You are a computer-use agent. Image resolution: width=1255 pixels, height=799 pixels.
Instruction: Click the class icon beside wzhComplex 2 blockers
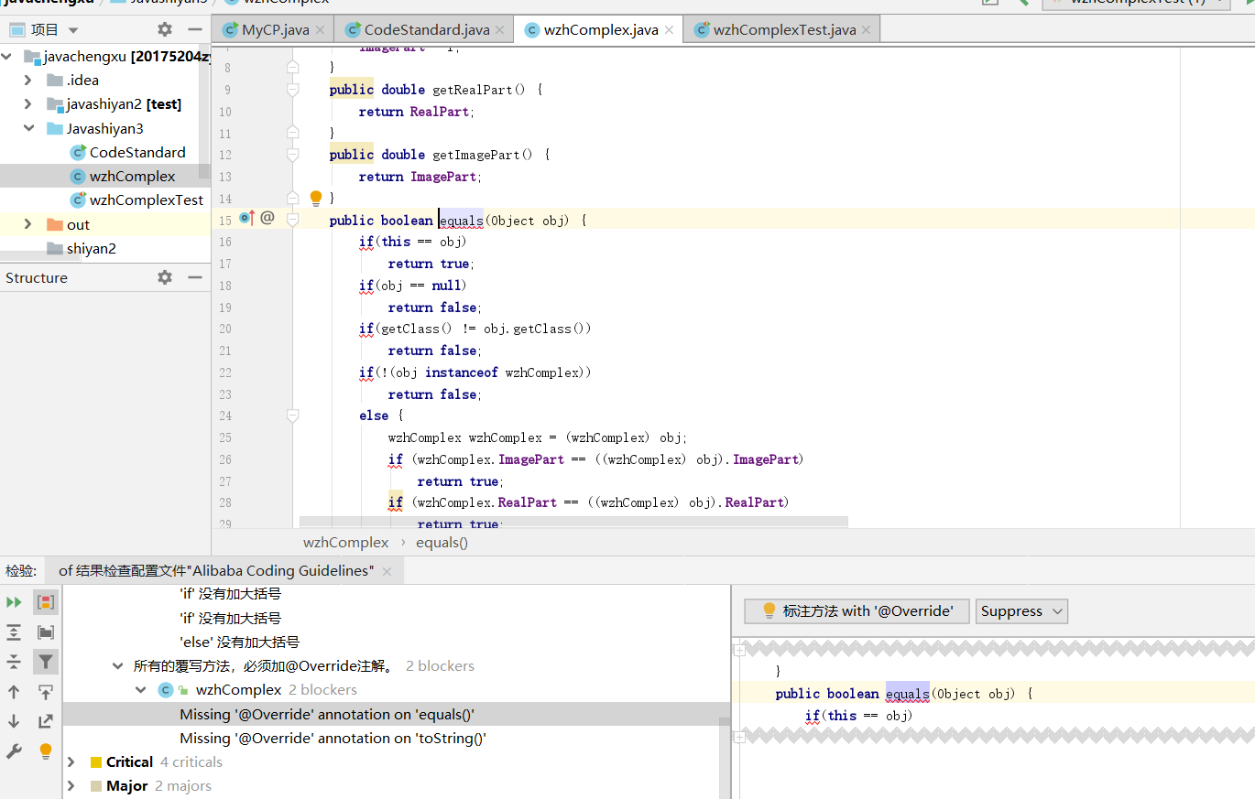pyautogui.click(x=166, y=690)
